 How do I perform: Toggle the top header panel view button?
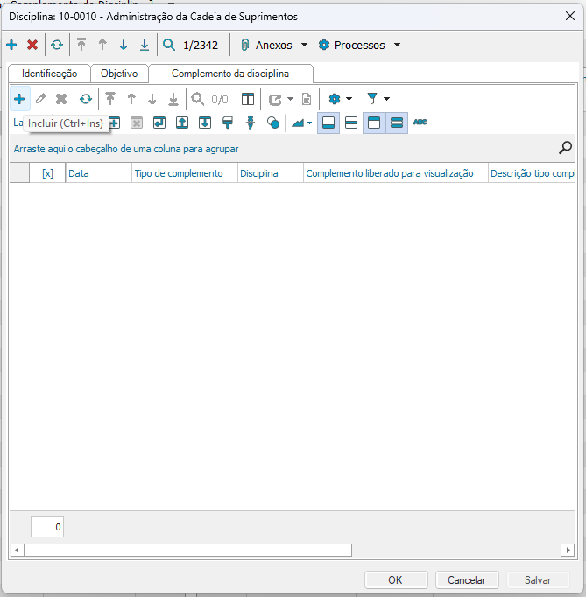(374, 123)
